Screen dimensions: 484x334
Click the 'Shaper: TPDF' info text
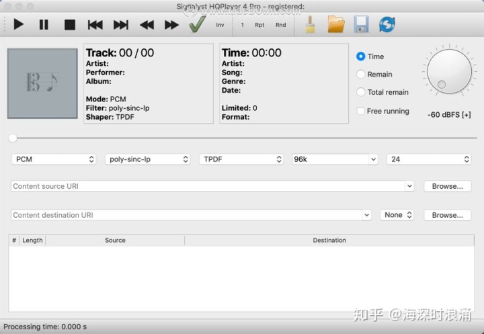point(110,117)
